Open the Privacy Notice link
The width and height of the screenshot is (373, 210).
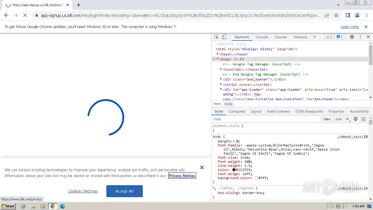coord(182,176)
